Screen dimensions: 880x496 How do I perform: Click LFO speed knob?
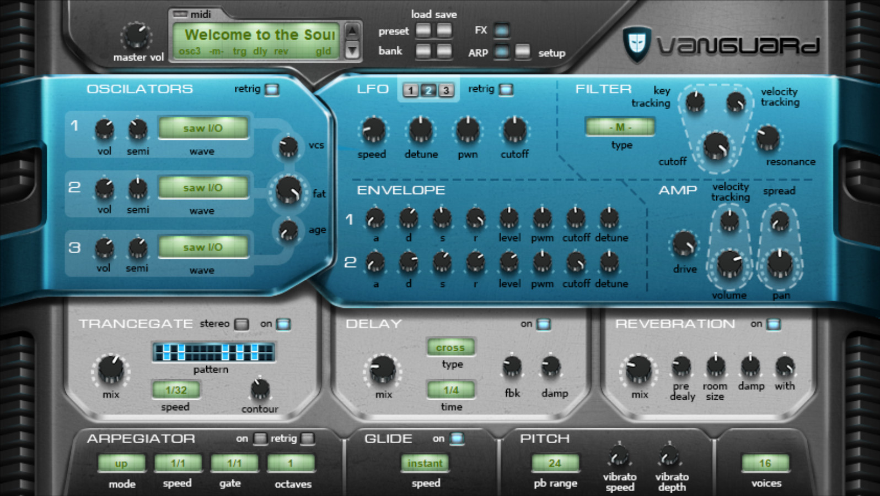(373, 130)
